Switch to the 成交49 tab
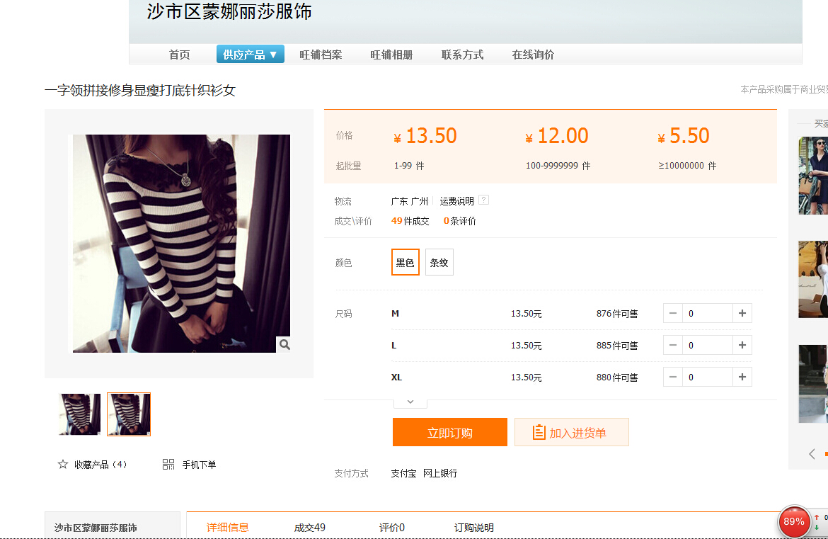828x539 pixels. [x=309, y=528]
